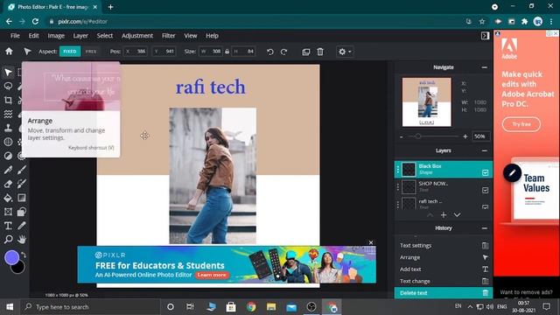
Task: Select the Draw brush tool
Action: (x=22, y=170)
